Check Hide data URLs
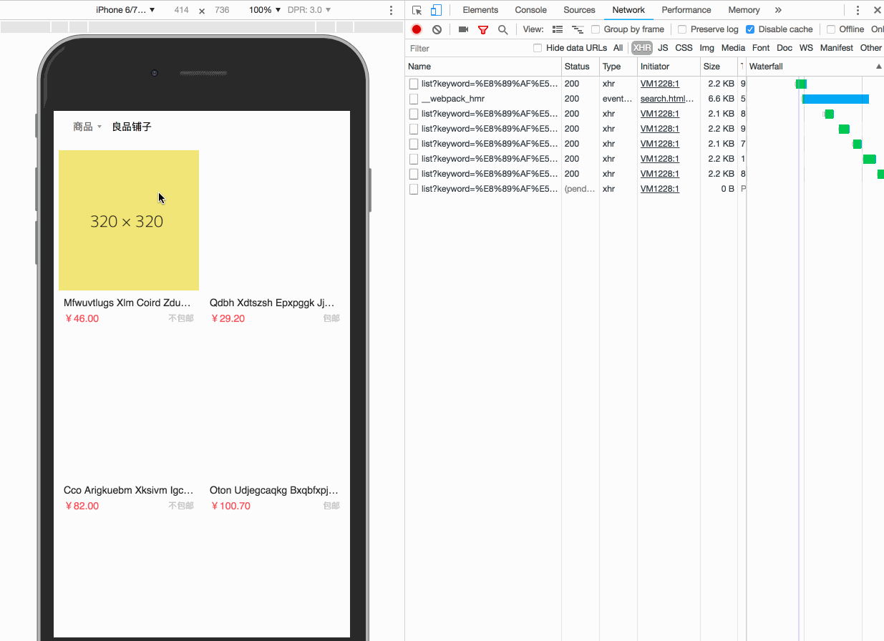 (x=538, y=48)
